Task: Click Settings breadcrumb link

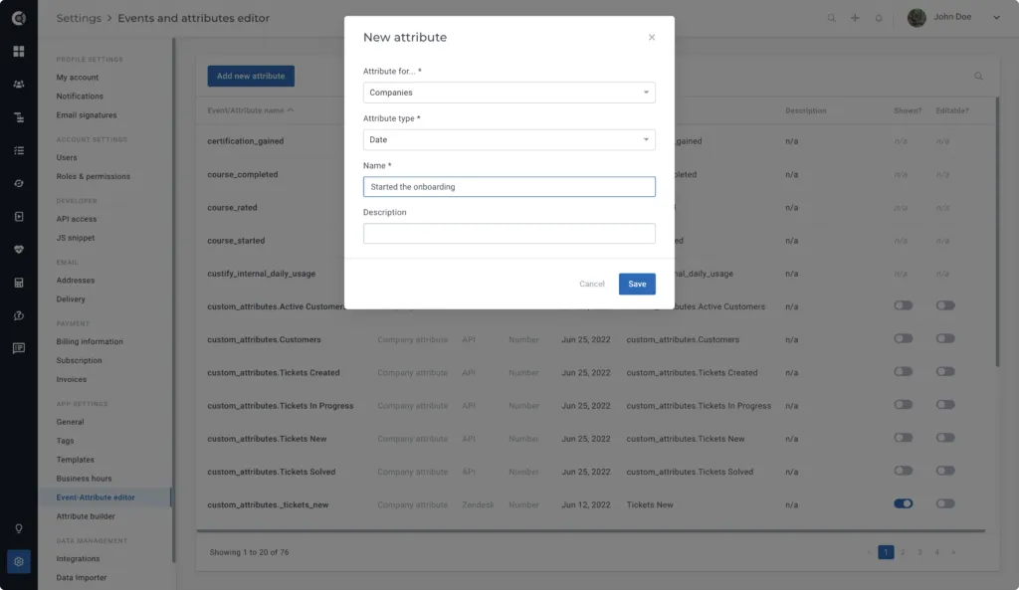Action: click(x=79, y=18)
